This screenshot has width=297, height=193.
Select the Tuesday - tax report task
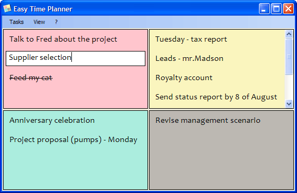[x=191, y=39]
